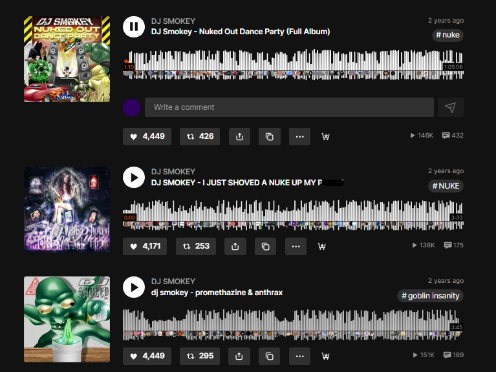The width and height of the screenshot is (496, 372).
Task: Pause the Nuked Out Dance Party track
Action: click(134, 27)
